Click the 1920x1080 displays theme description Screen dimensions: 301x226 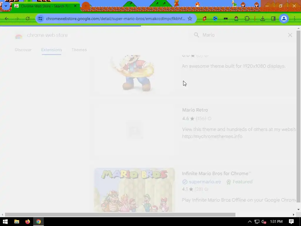[234, 66]
